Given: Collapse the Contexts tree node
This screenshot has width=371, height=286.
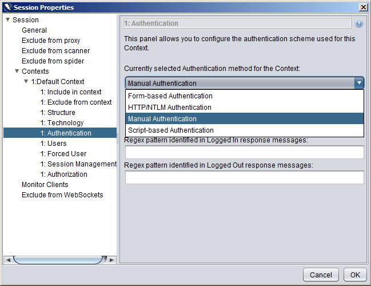Looking at the screenshot, I should click(17, 71).
